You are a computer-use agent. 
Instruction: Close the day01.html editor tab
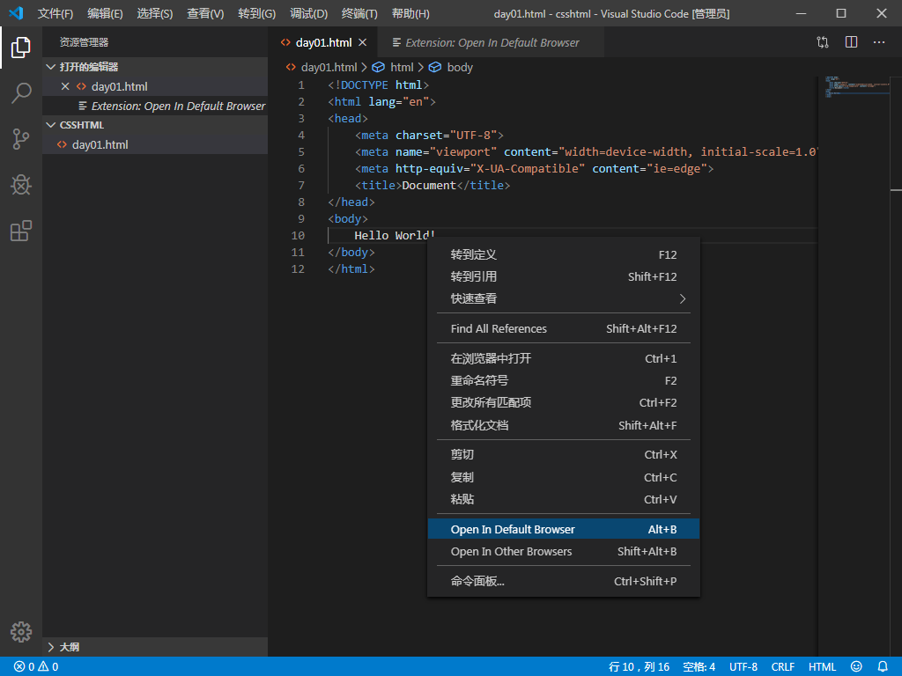click(x=362, y=42)
